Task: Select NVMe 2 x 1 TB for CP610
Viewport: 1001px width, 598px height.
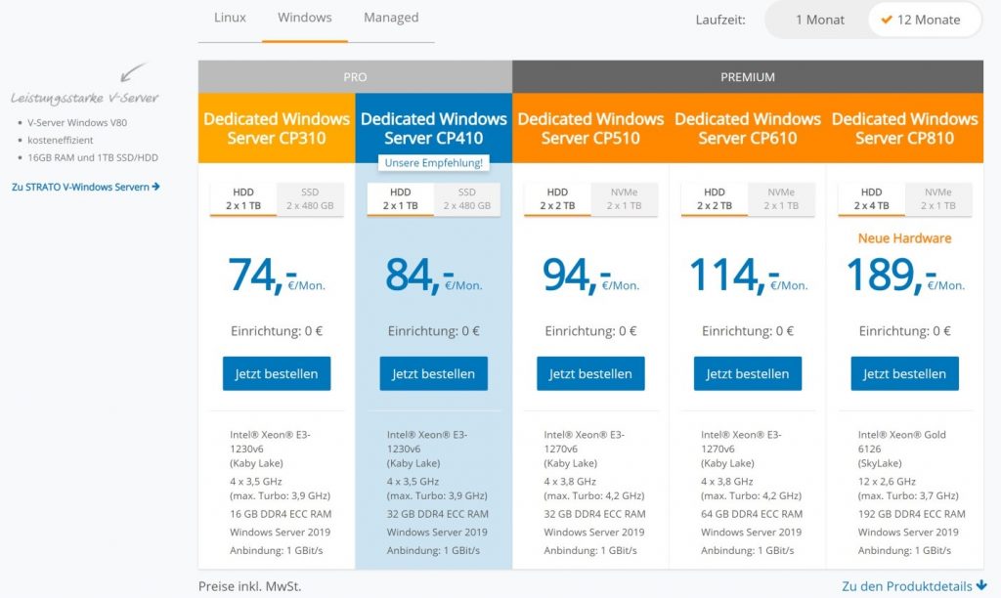Action: (x=781, y=199)
